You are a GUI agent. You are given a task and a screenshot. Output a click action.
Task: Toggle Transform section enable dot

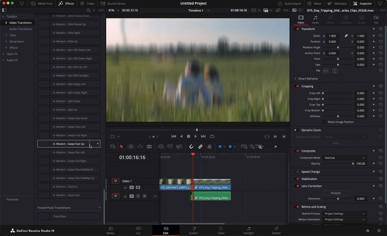(x=298, y=29)
